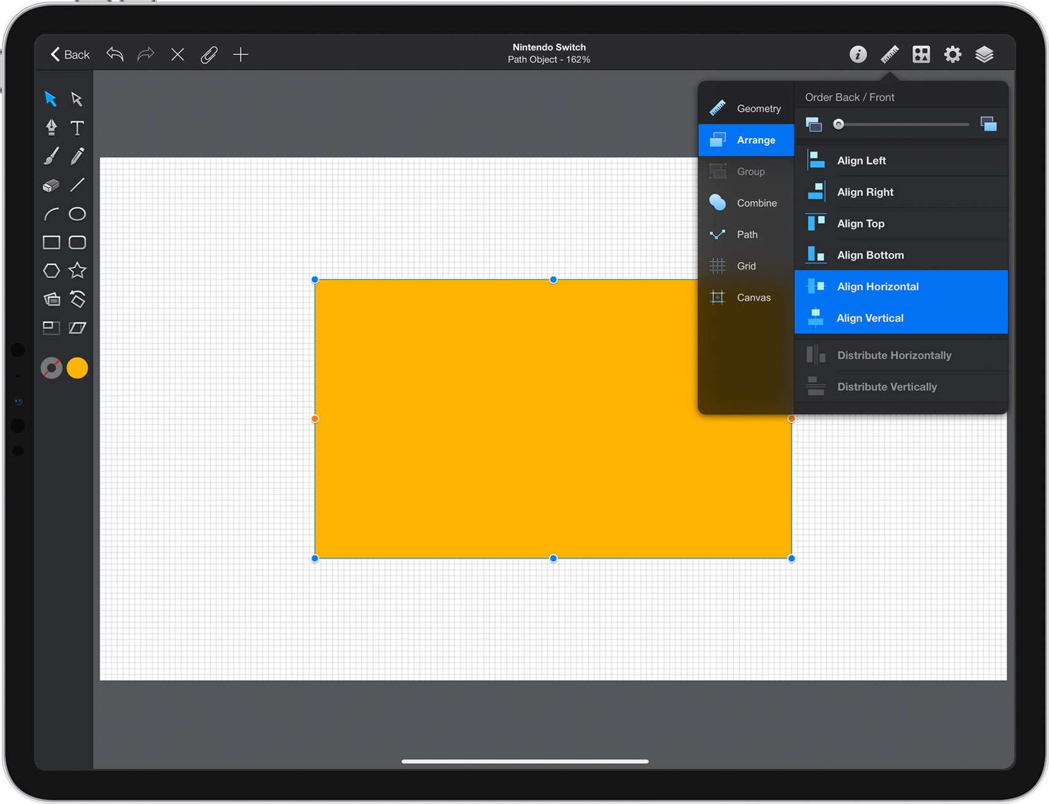Open the Settings gear
This screenshot has width=1049, height=804.
click(x=953, y=54)
